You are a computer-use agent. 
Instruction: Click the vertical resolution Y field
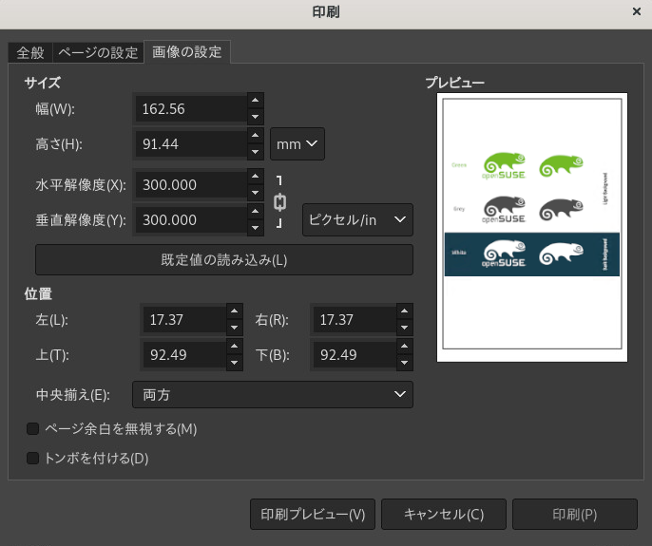coord(191,219)
